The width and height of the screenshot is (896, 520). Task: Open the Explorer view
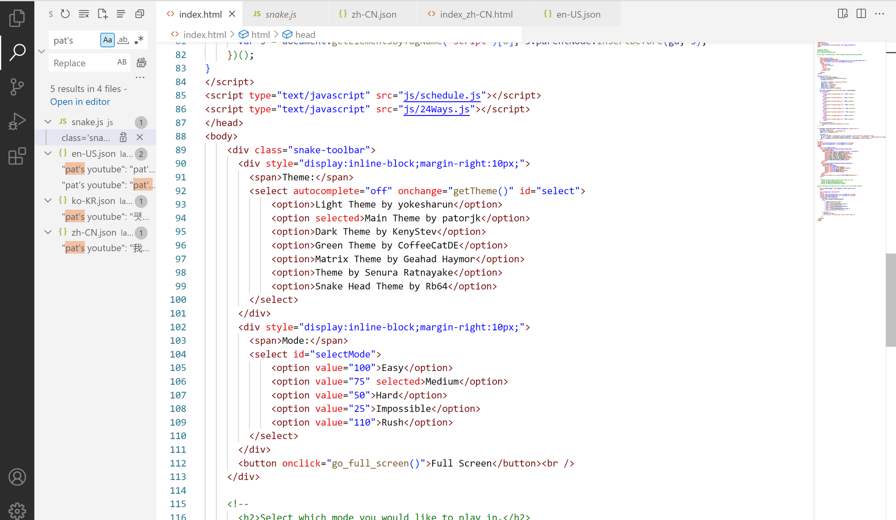point(16,18)
